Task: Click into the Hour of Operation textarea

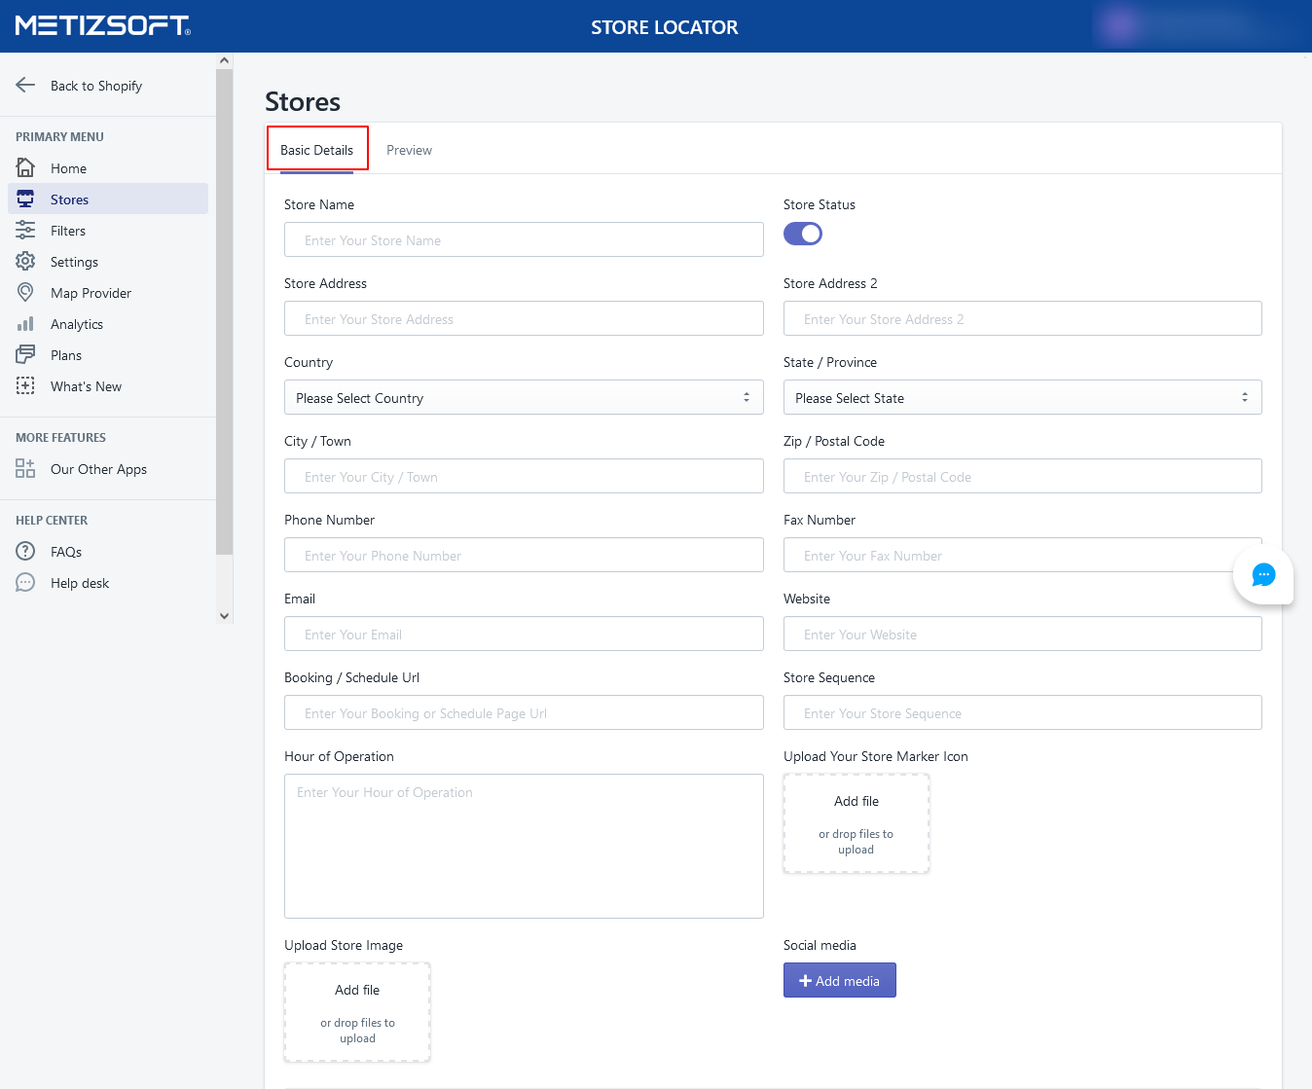Action: [x=524, y=846]
